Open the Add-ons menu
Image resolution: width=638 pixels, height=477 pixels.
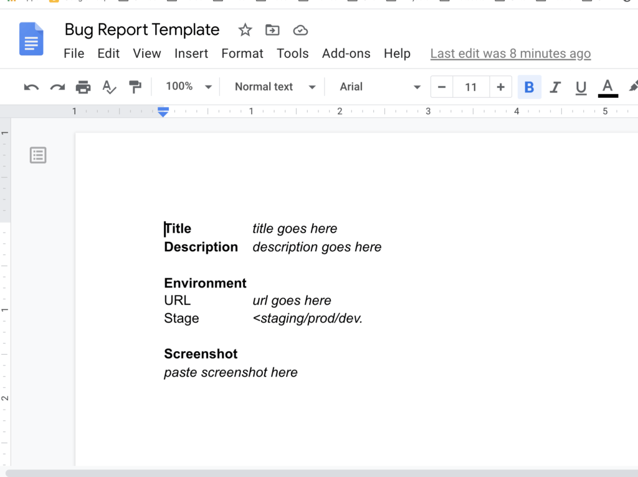pos(346,54)
